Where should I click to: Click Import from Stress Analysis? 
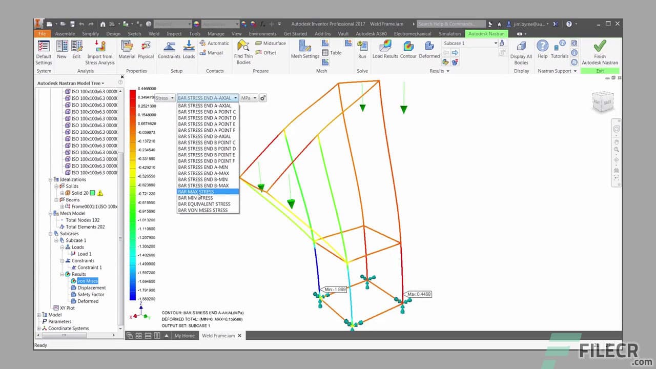[x=99, y=51]
